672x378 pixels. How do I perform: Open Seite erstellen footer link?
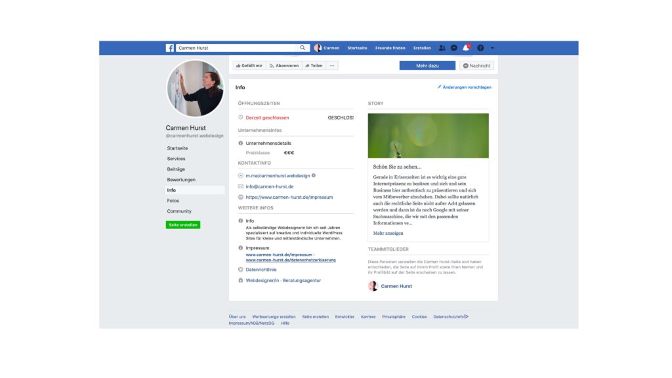(x=316, y=317)
